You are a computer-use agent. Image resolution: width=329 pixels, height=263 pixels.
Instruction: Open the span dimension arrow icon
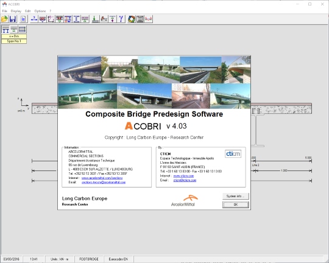(34, 19)
